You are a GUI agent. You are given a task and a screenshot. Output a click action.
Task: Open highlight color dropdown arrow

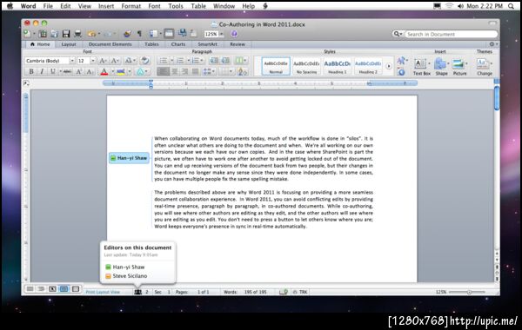point(129,71)
